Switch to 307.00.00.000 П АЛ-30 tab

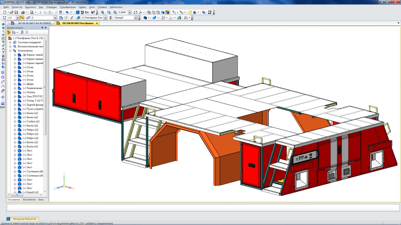point(34,23)
